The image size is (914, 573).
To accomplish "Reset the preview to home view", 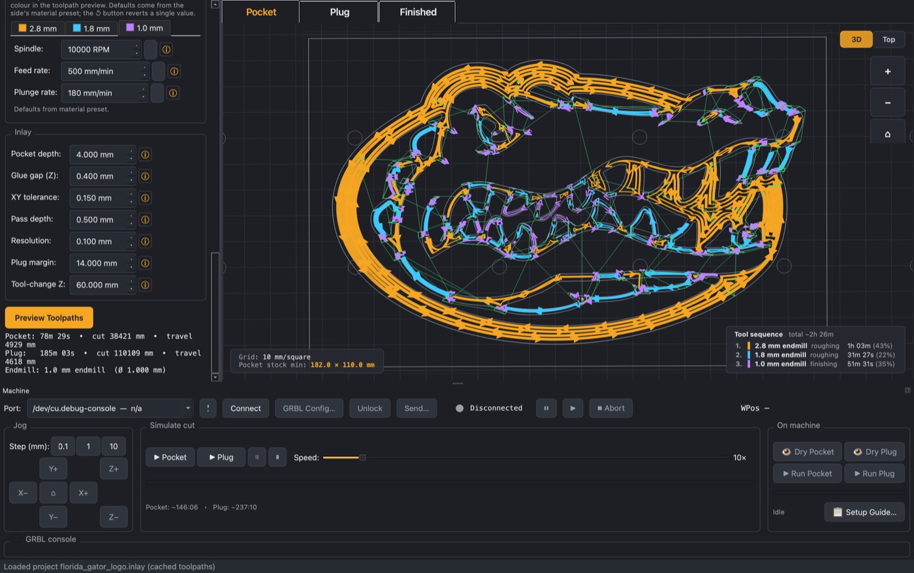I will point(887,132).
